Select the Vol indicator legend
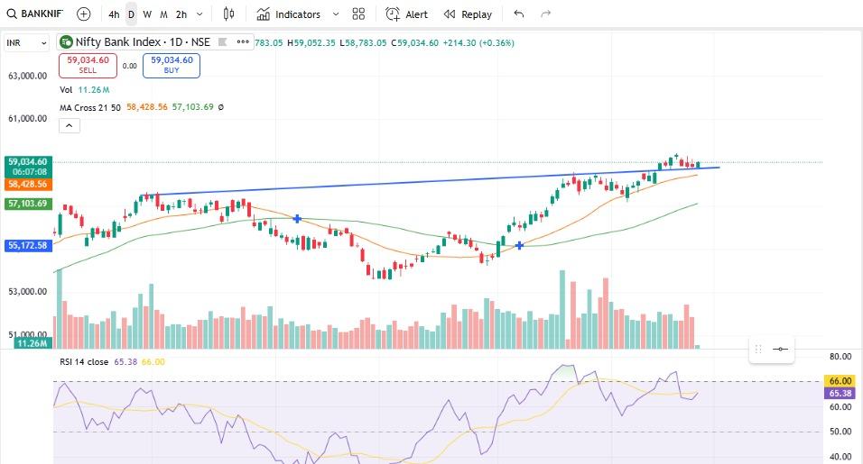 click(x=66, y=89)
